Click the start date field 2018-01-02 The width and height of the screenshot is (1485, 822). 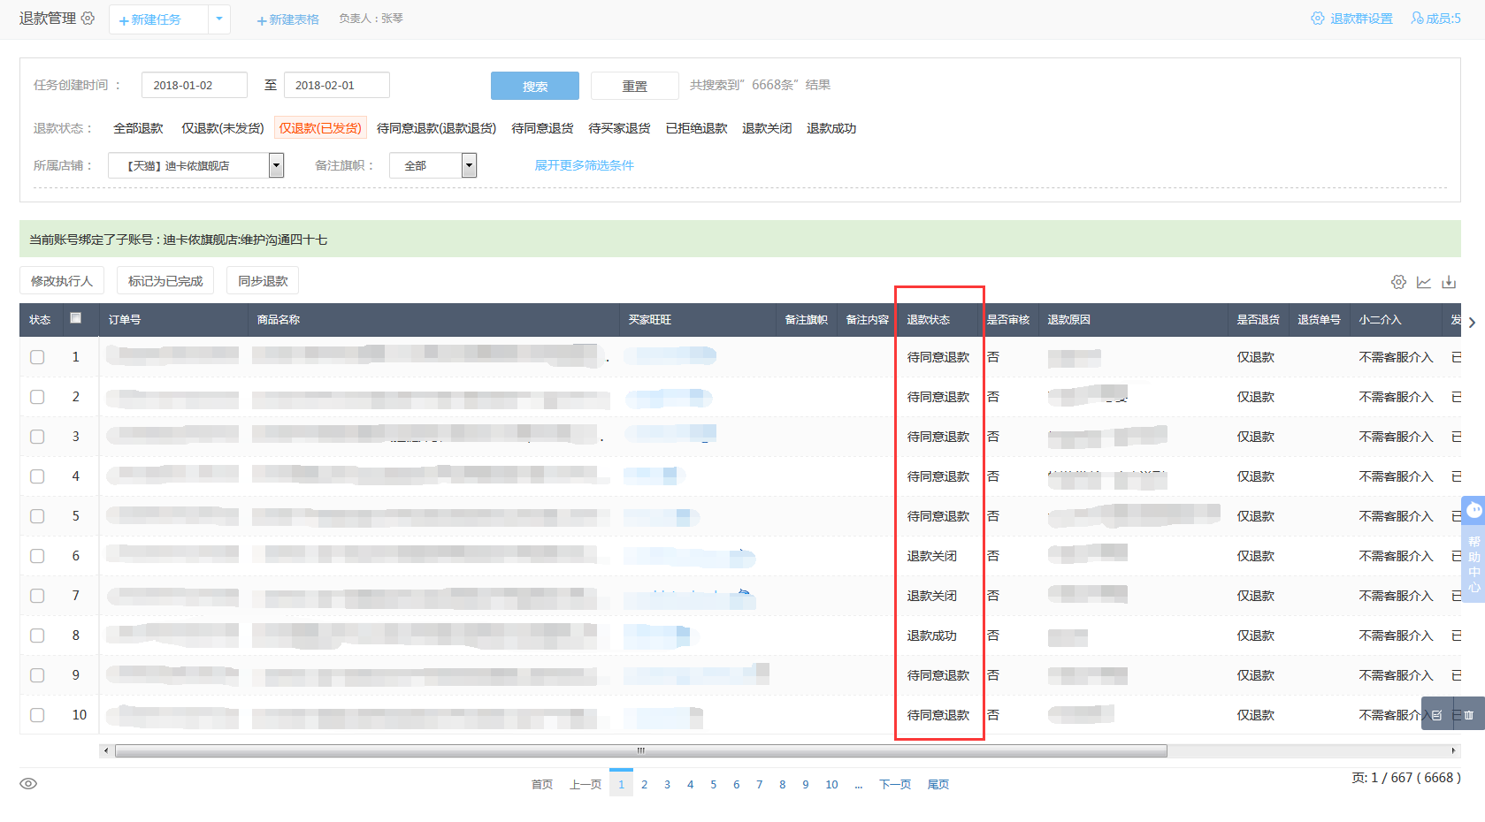pyautogui.click(x=194, y=86)
